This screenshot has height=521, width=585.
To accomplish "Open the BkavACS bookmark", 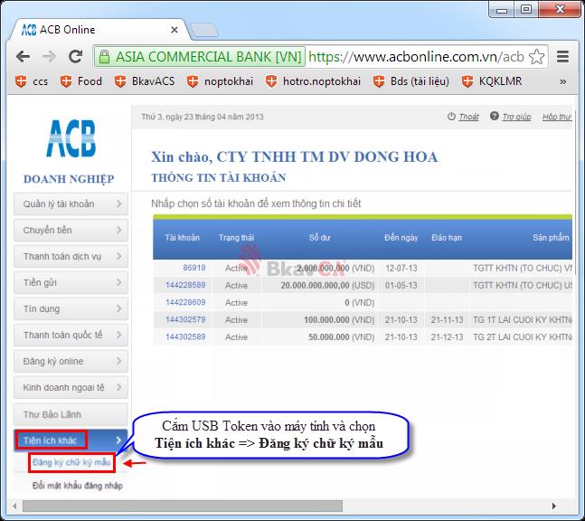I will 145,81.
